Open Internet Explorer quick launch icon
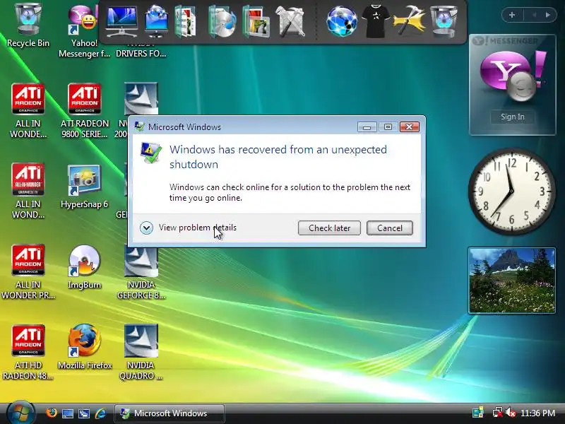 coord(101,413)
